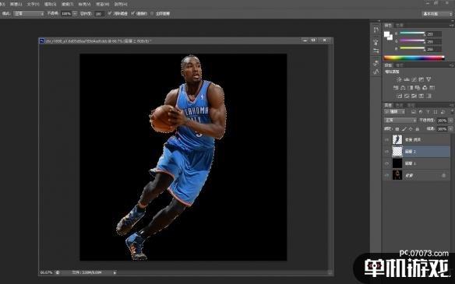Toggle the layer filtering on/off switch
This screenshot has height=284, width=455.
(x=452, y=112)
